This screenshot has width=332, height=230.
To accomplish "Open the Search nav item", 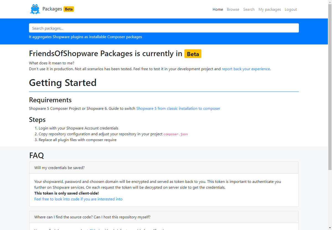I will coord(249,9).
